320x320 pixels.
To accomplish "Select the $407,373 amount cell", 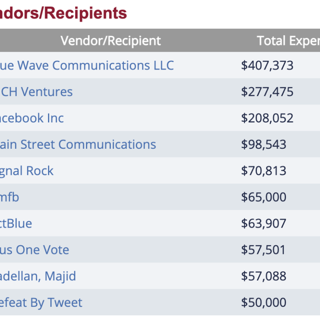I will point(267,65).
